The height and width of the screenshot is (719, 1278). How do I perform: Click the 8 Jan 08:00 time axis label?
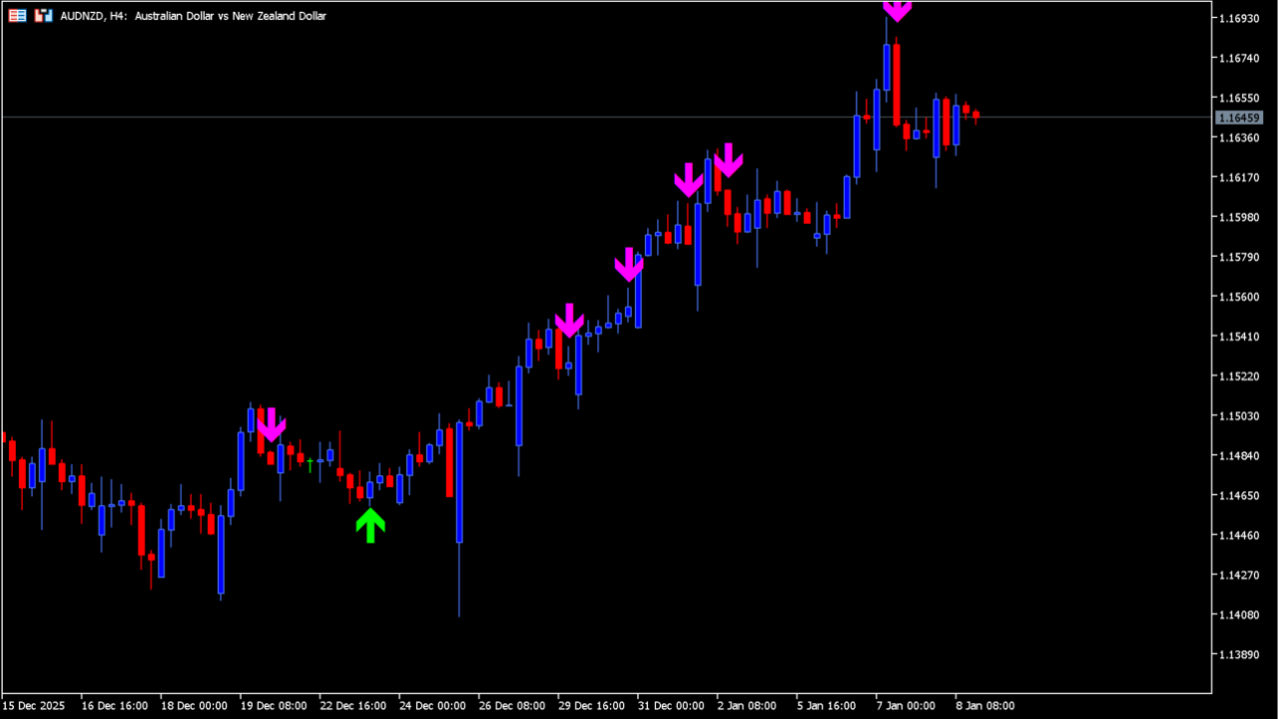[983, 705]
